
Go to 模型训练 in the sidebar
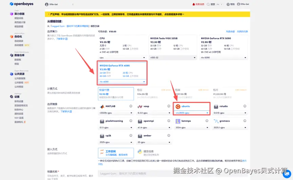click(x=19, y=18)
